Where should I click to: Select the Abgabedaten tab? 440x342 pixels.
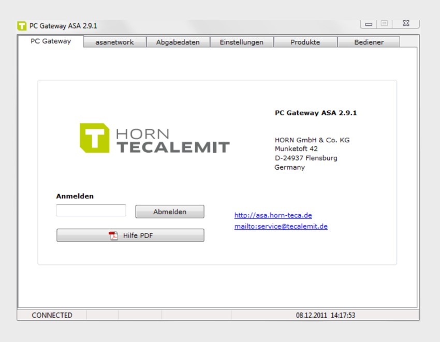pyautogui.click(x=178, y=42)
